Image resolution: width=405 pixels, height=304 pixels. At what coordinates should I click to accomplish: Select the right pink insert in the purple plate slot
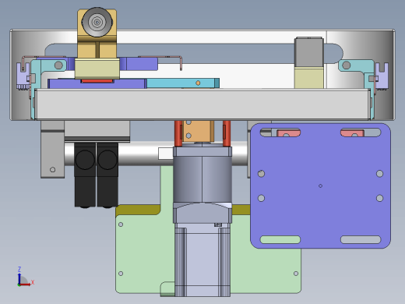pyautogui.click(x=352, y=133)
